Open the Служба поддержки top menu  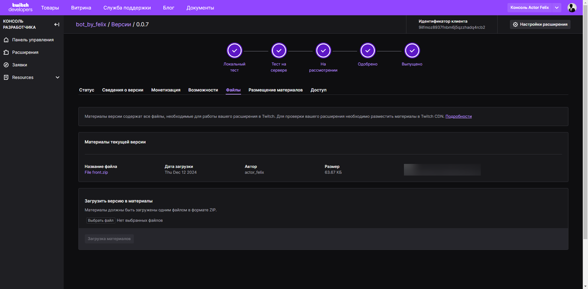tap(127, 8)
